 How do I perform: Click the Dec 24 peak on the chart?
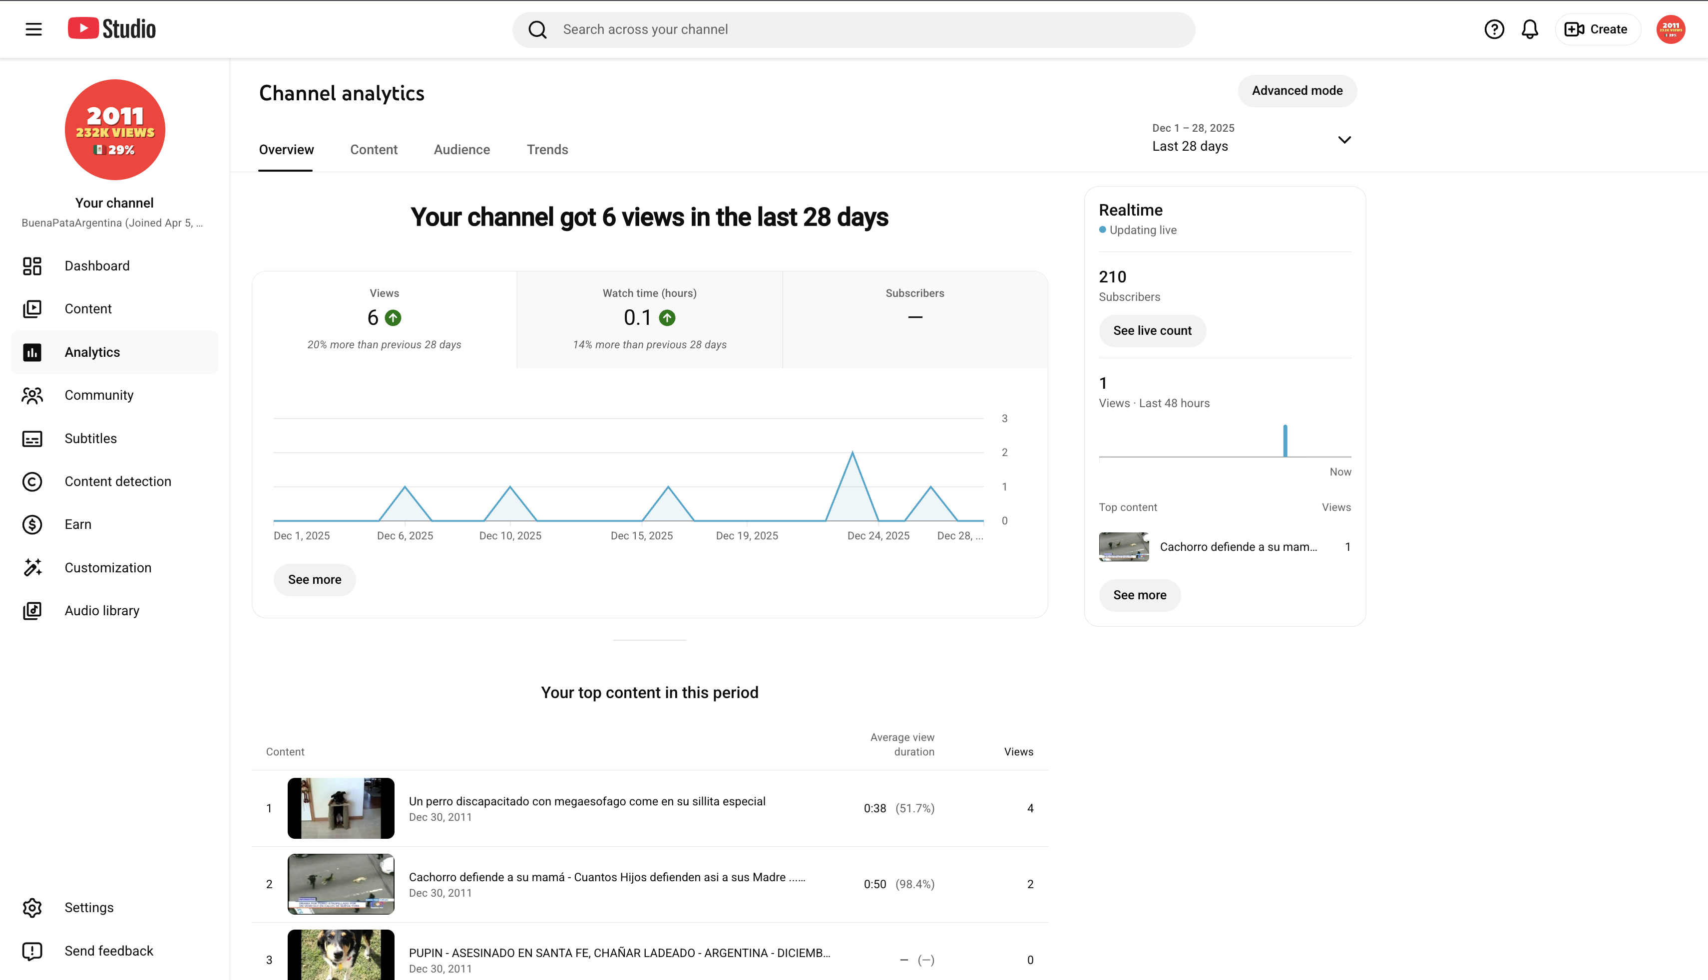[853, 453]
